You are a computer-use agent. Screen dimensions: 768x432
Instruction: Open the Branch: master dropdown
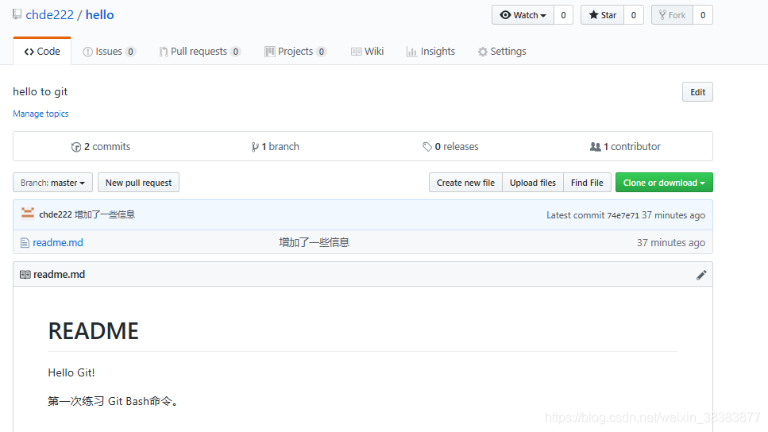pyautogui.click(x=53, y=183)
